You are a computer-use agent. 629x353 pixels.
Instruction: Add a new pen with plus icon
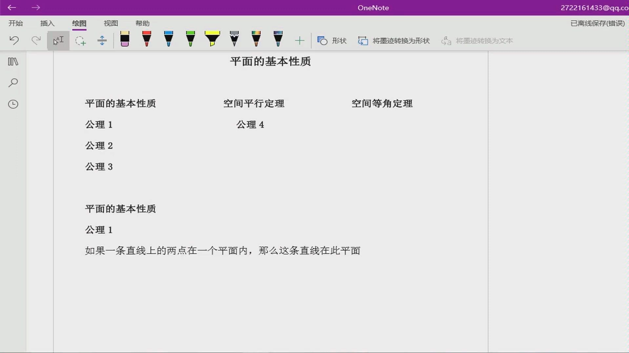pyautogui.click(x=299, y=41)
